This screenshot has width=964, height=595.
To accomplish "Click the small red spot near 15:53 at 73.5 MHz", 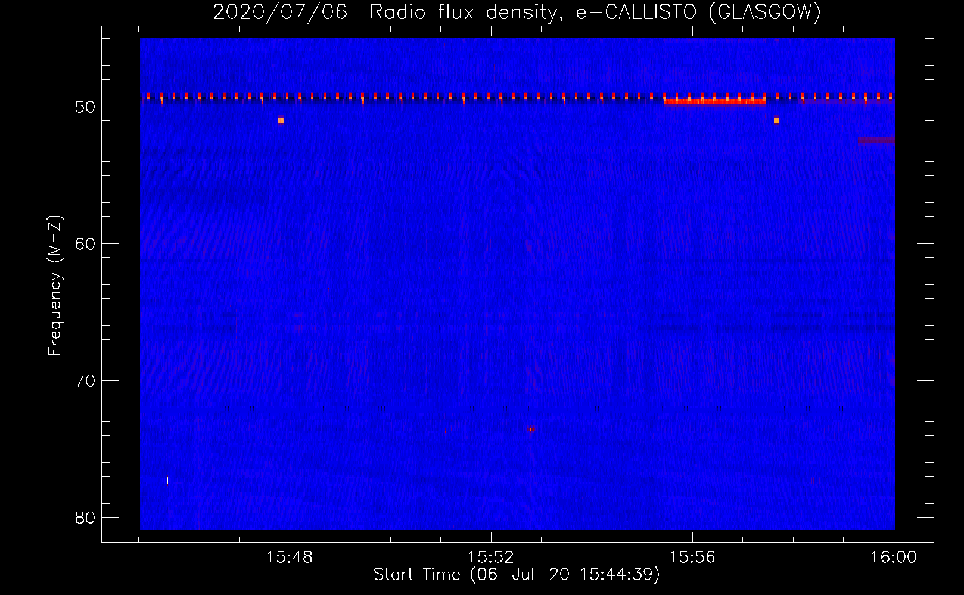I will coord(530,428).
